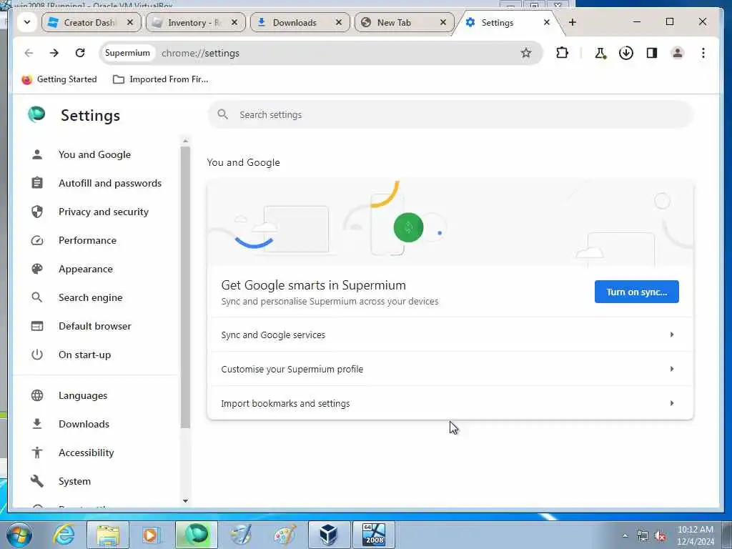Open the experiments flask icon
The width and height of the screenshot is (732, 549).
coord(600,53)
